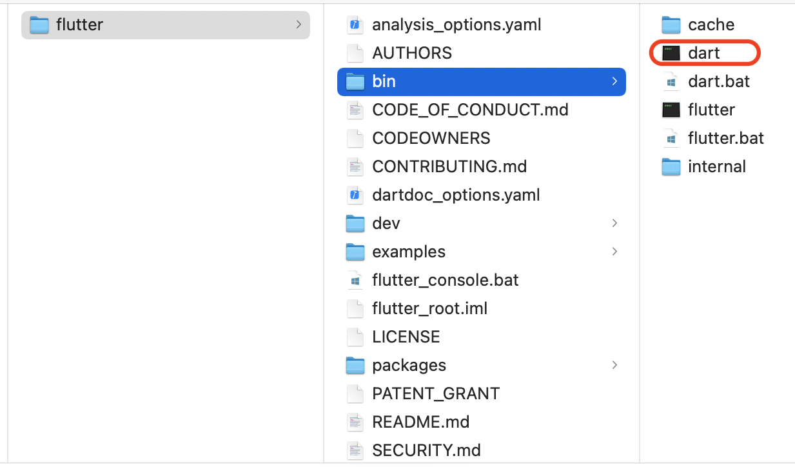Click the flutter executable terminal icon
This screenshot has width=795, height=467.
[x=671, y=110]
